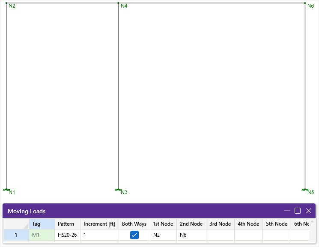Click the Tag column header
Screen dimensions: 319x247
[42, 224]
